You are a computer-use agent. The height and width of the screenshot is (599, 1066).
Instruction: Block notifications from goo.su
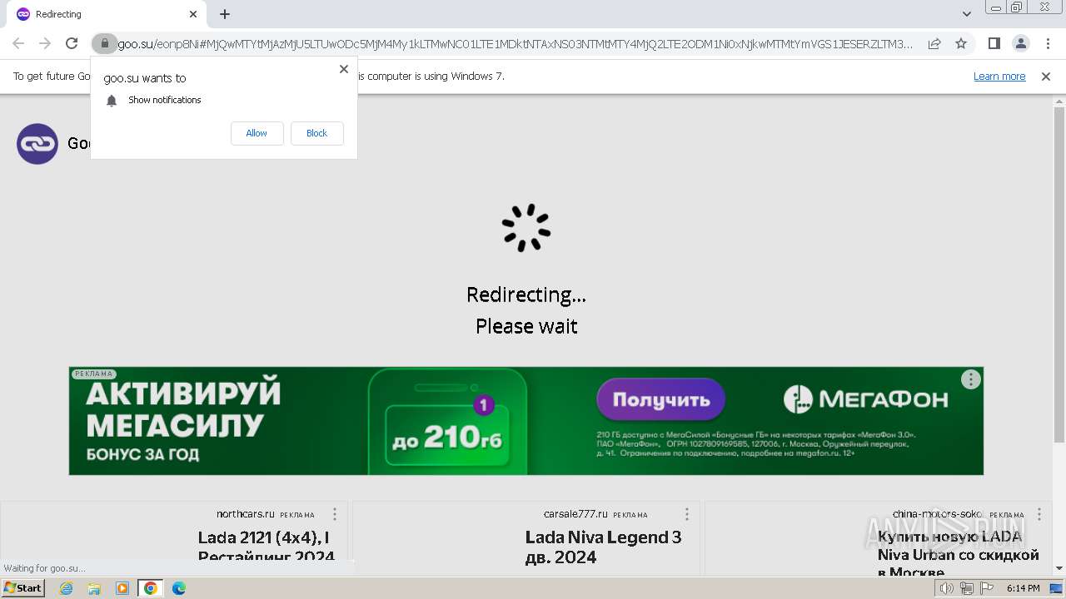coord(316,133)
